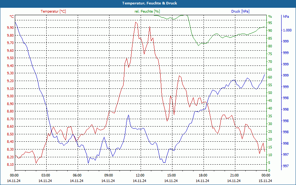Click the chart title 'Temperatur, Feuchte & Druck'
This screenshot has width=296, height=185.
149,3
